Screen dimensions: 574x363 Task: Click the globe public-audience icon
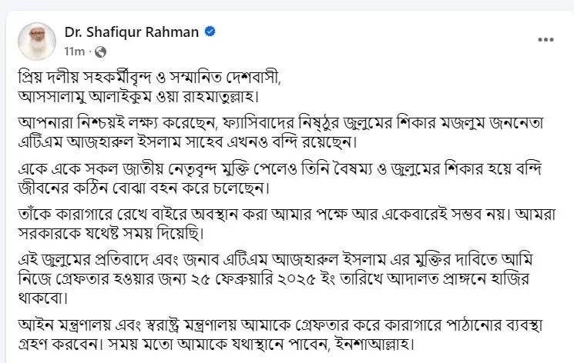coord(100,51)
